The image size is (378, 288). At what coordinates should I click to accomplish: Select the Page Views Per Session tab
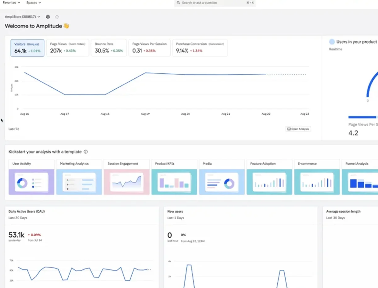pyautogui.click(x=150, y=48)
